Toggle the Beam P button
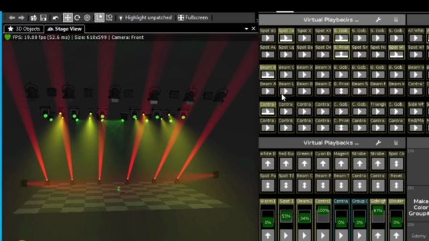The image size is (429, 241). point(323,185)
